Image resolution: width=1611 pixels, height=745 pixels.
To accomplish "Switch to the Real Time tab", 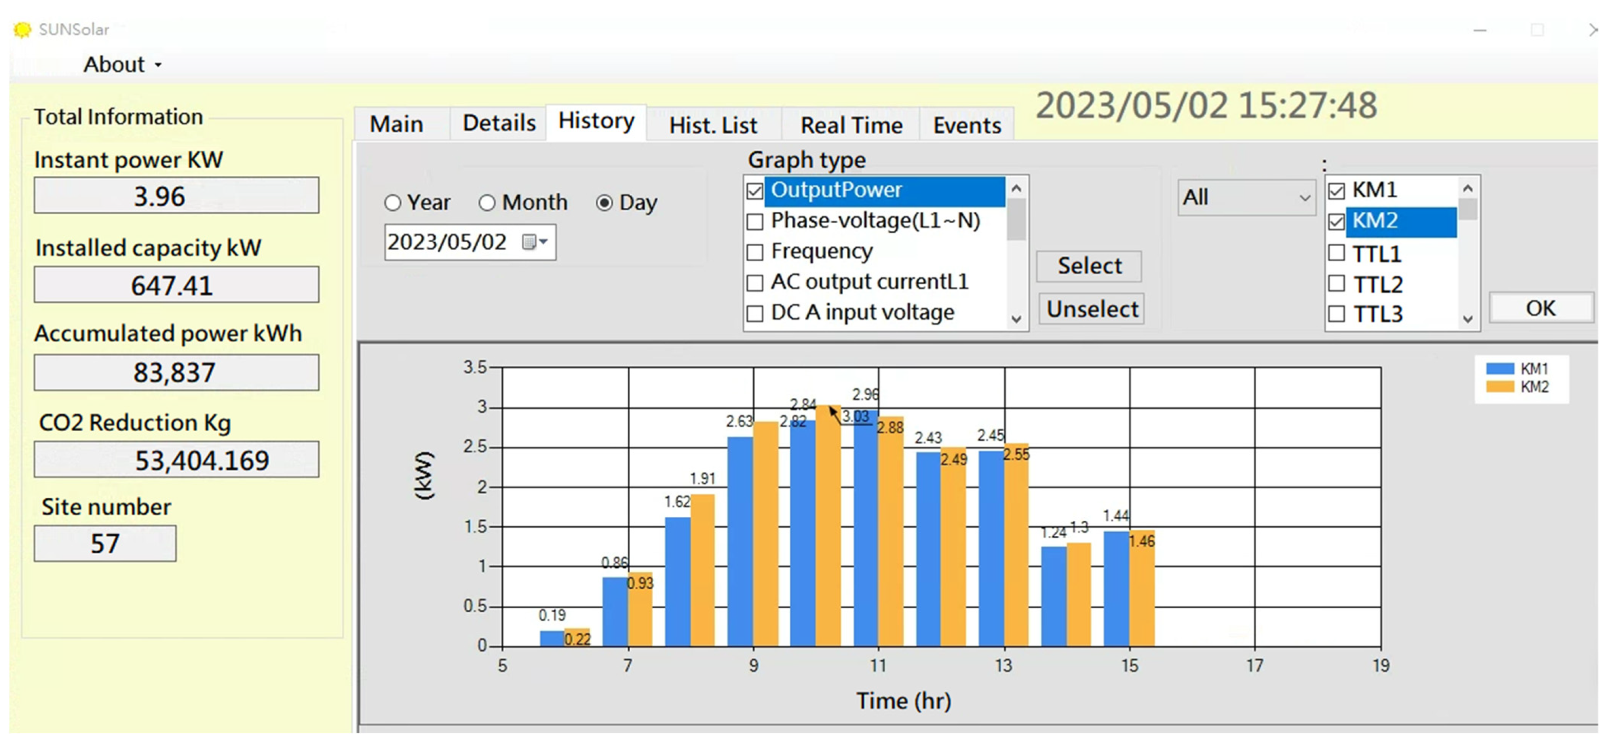I will pos(851,125).
